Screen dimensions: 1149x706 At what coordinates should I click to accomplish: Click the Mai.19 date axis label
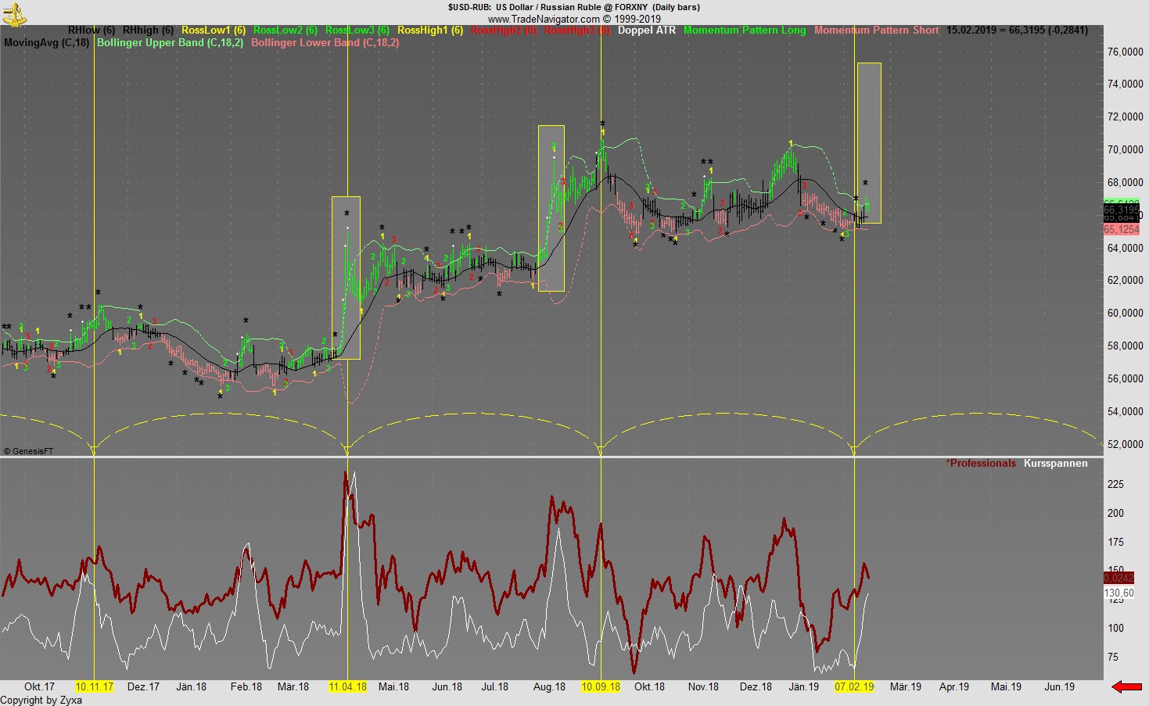[x=1006, y=687]
